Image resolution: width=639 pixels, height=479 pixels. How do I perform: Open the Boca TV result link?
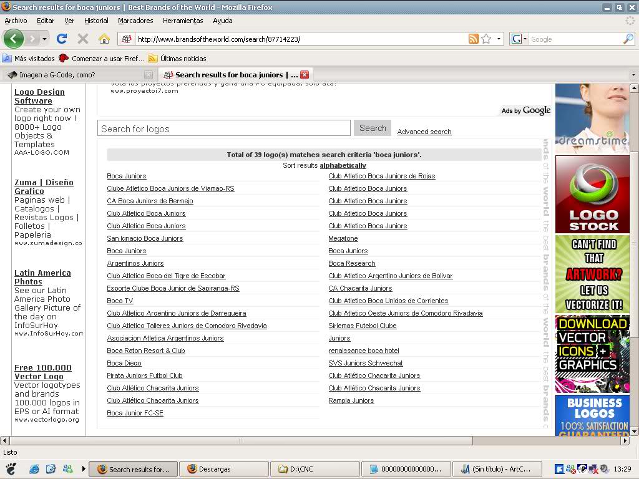click(120, 301)
